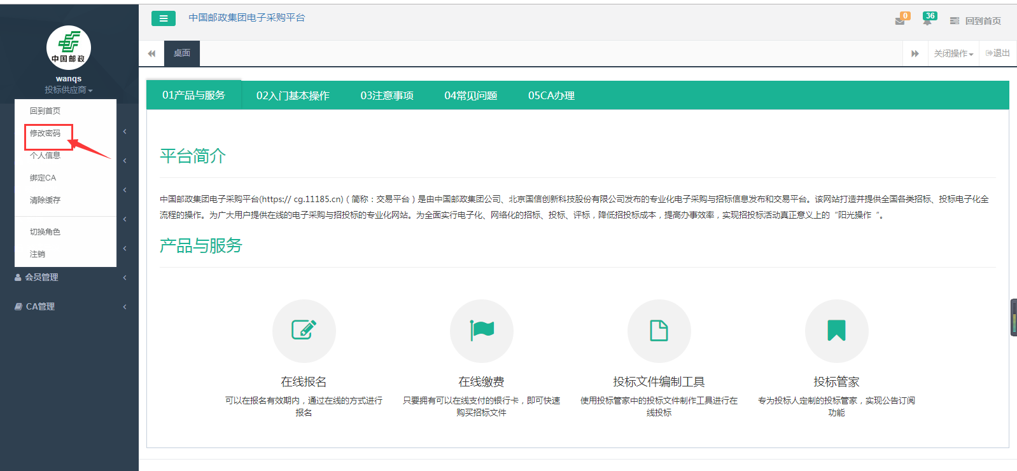Viewport: 1017px width, 471px height.
Task: Expand the CA管理 sidebar chevron
Action: pos(125,306)
